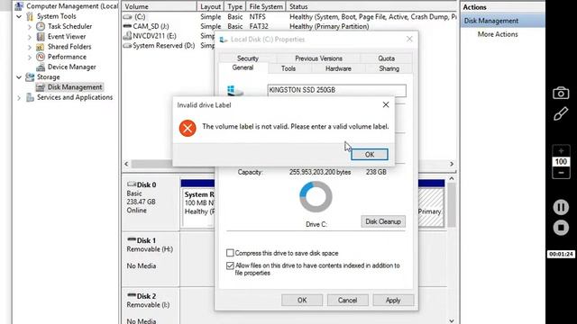
Task: Select Disk 1 Removable (H:)
Action: click(151, 259)
